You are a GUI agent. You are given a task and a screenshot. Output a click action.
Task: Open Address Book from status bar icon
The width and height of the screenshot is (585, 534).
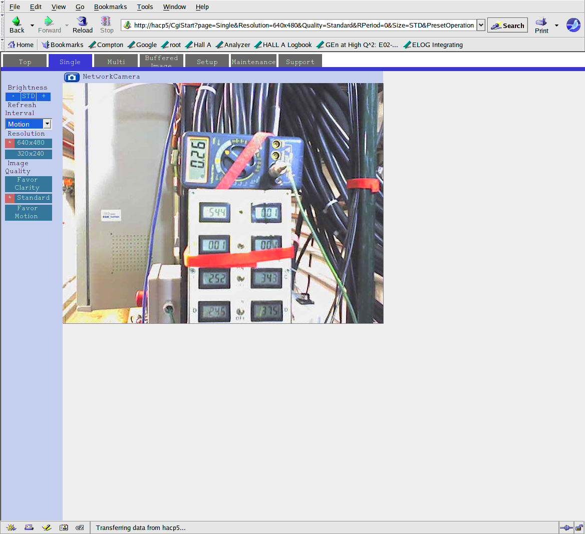pos(64,527)
